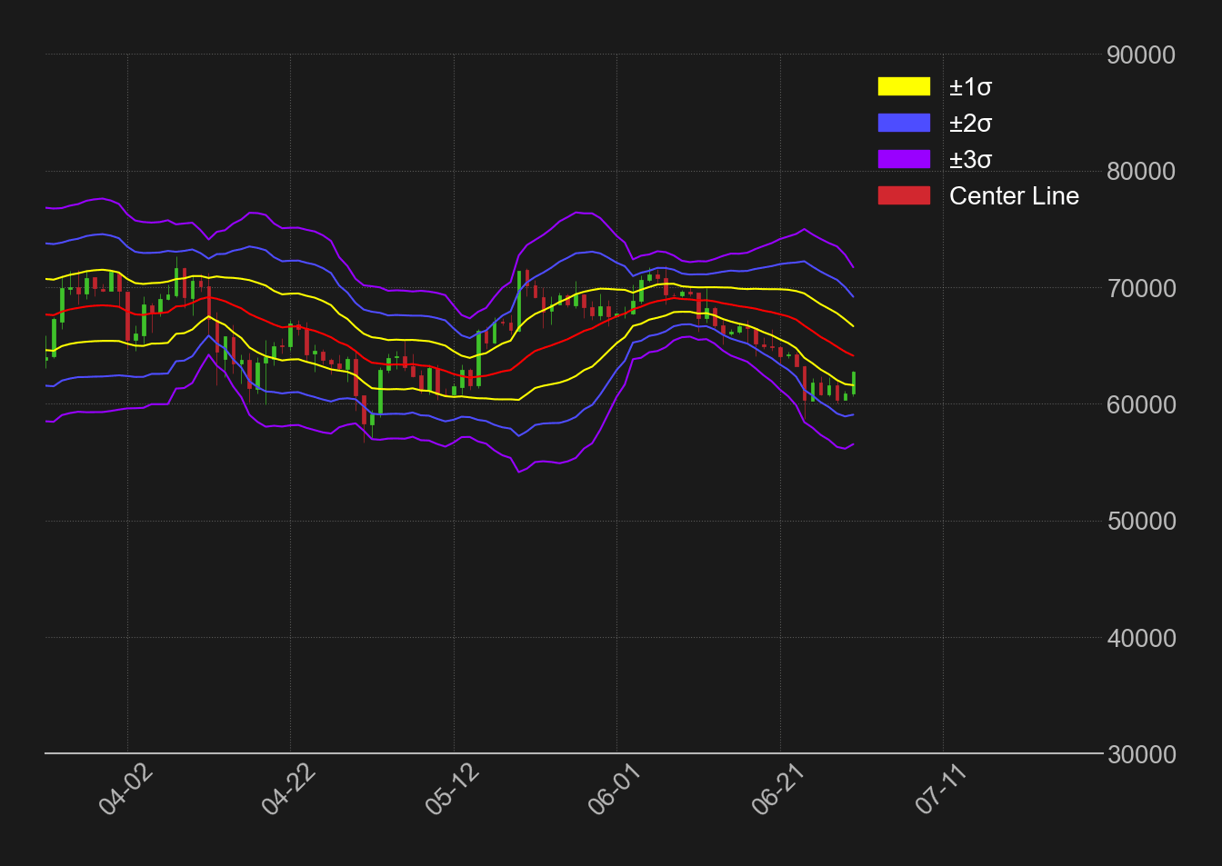Pick the 07-11 date on the x-axis
Screen dimensions: 1222x866
[941, 790]
